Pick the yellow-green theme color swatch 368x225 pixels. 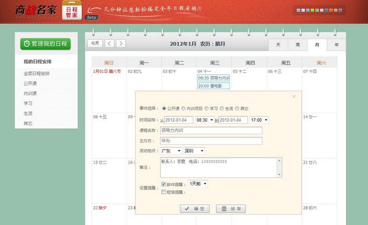[312, 10]
